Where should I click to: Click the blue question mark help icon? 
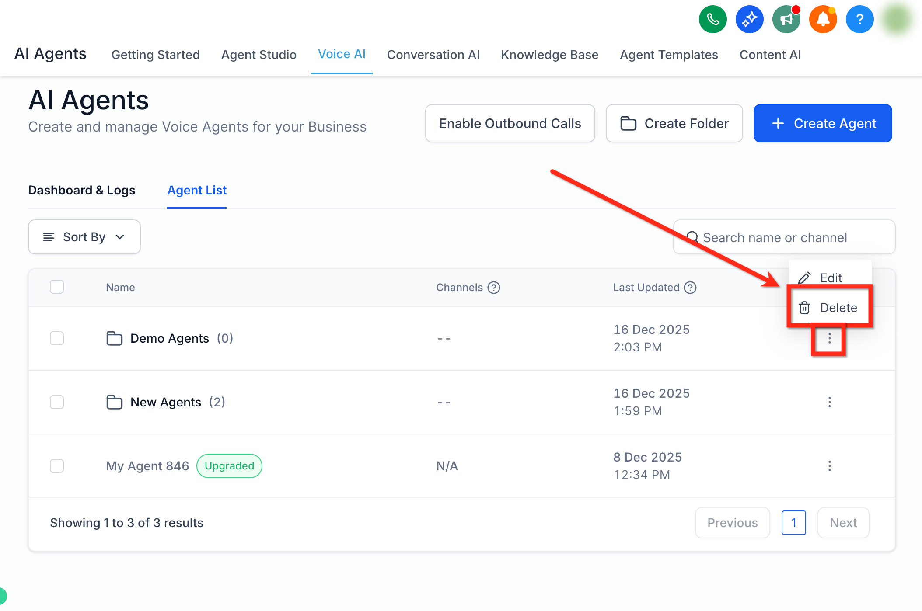[x=860, y=19]
